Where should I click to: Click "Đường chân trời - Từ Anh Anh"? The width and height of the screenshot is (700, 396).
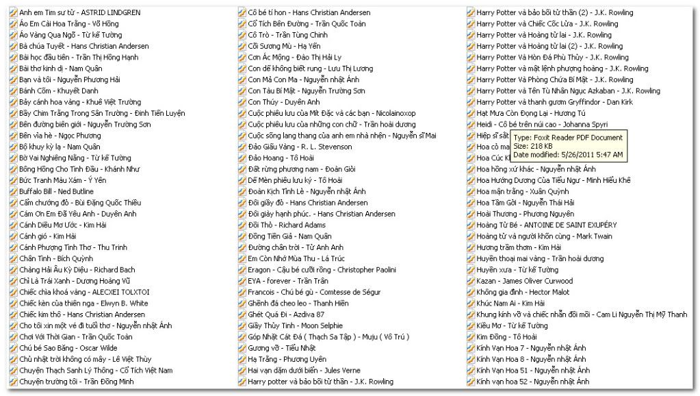pos(296,247)
